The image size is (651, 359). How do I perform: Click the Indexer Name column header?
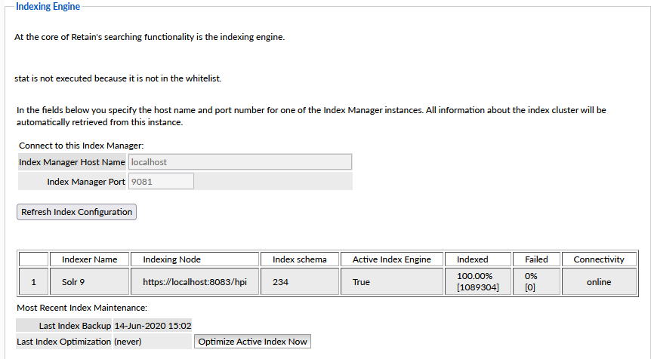click(x=89, y=259)
